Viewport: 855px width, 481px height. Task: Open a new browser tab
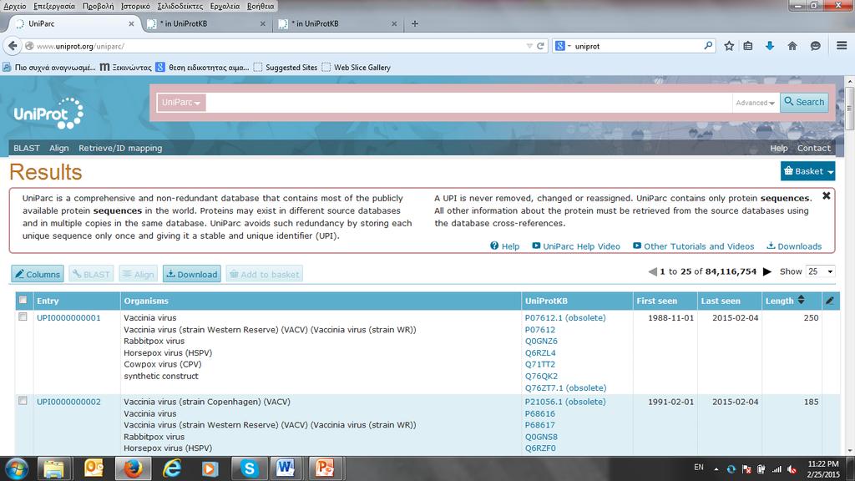point(415,23)
